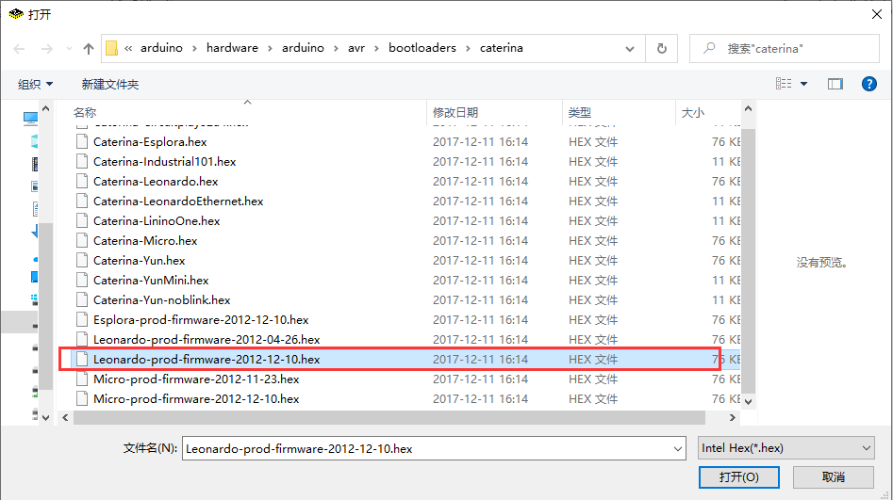Viewport: 893px width, 500px height.
Task: Click navigation pane scroll up arrow
Action: pyautogui.click(x=46, y=108)
